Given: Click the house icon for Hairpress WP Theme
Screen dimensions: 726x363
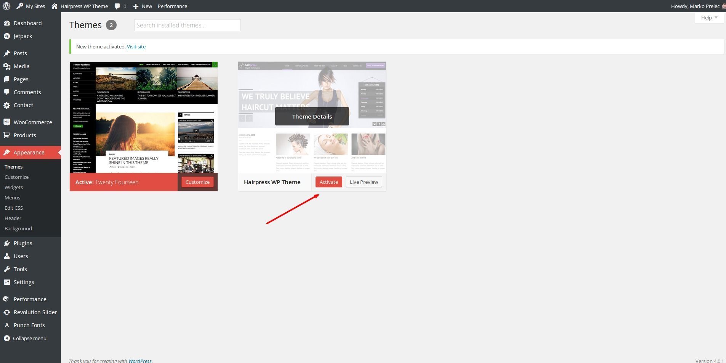Looking at the screenshot, I should 54,6.
